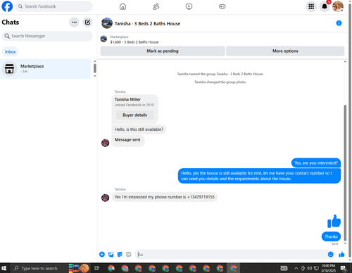Start a new message with compose icon
Image resolution: width=352 pixels, height=273 pixels.
coord(87,23)
